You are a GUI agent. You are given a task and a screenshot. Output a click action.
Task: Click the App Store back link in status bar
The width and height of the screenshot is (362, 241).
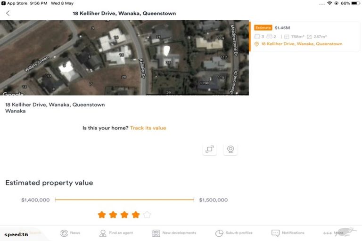(x=14, y=3)
